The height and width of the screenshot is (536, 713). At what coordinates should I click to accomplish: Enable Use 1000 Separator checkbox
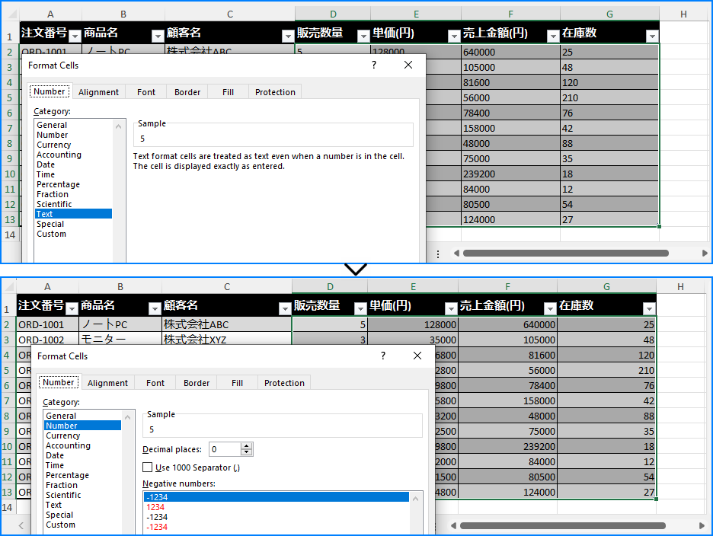pyautogui.click(x=147, y=467)
